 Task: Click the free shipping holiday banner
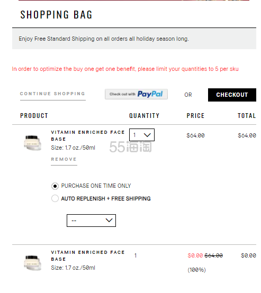134,39
